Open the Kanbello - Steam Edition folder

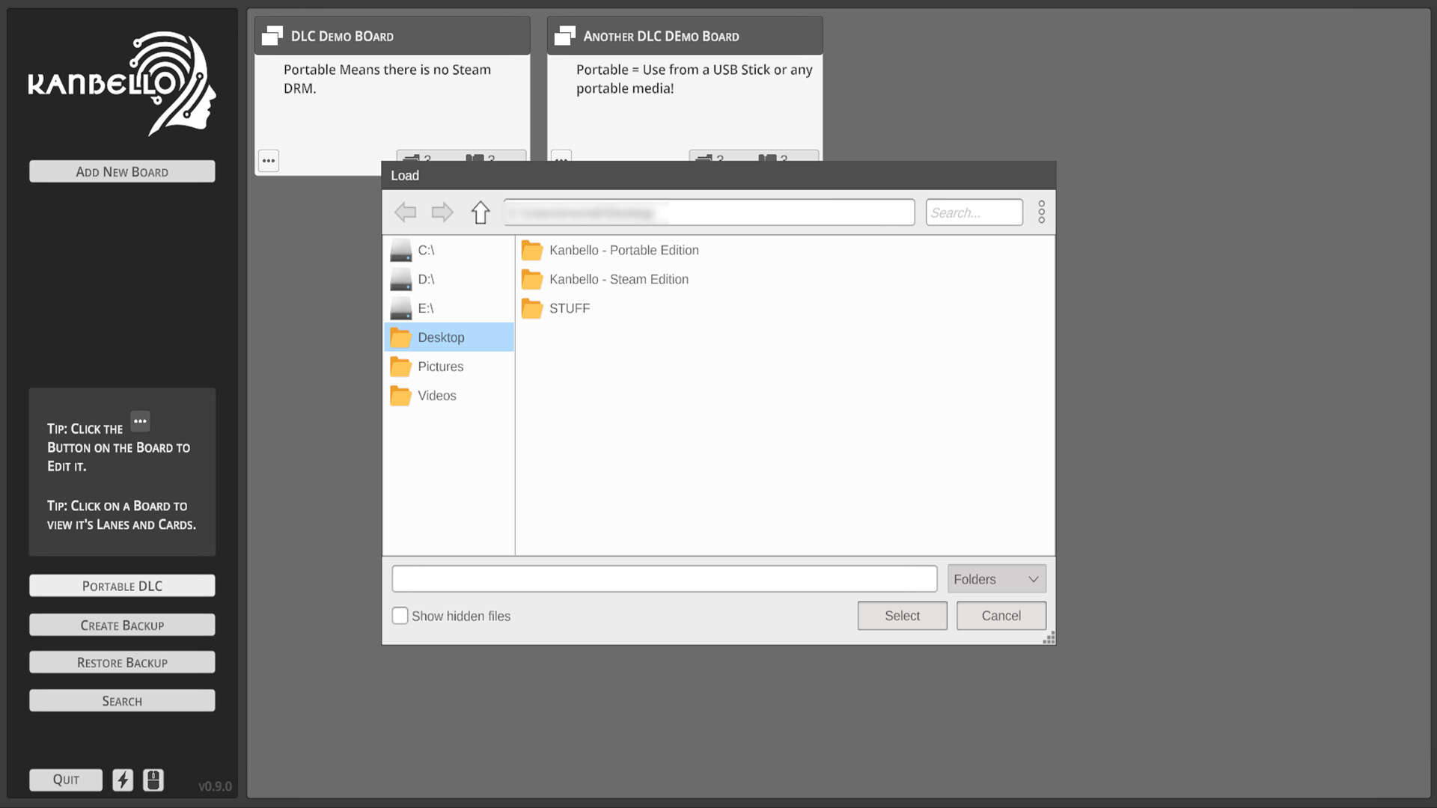[x=619, y=279]
